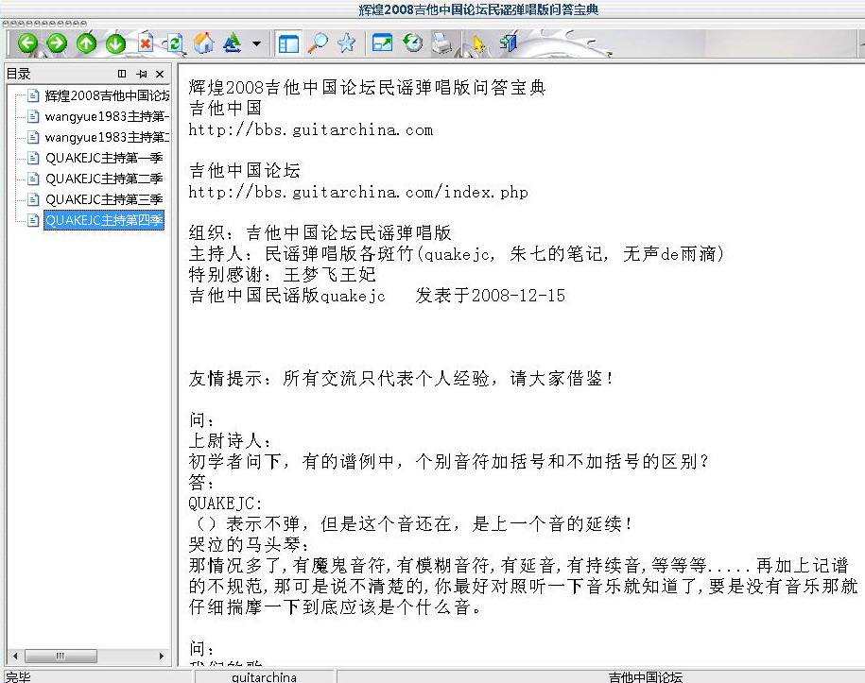
Task: Open the home page icon
Action: 204,43
